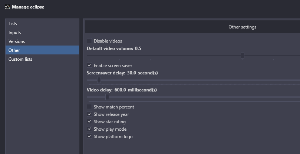
Task: Click the Video delay milliseconds label
Action: [142, 90]
